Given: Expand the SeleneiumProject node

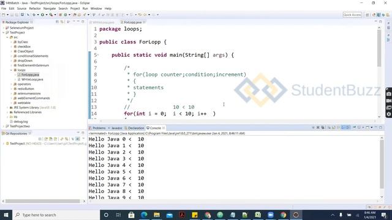Looking at the screenshot, I should [4, 28].
